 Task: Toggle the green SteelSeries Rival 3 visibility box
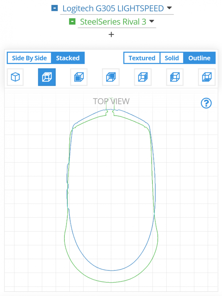[72, 22]
